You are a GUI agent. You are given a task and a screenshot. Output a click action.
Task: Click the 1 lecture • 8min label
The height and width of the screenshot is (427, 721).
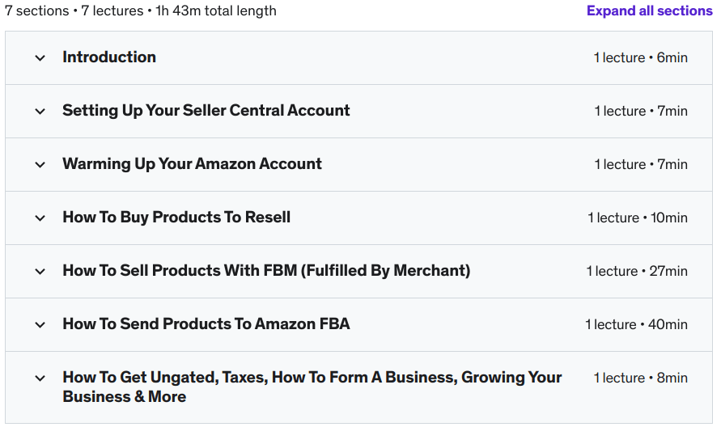640,378
